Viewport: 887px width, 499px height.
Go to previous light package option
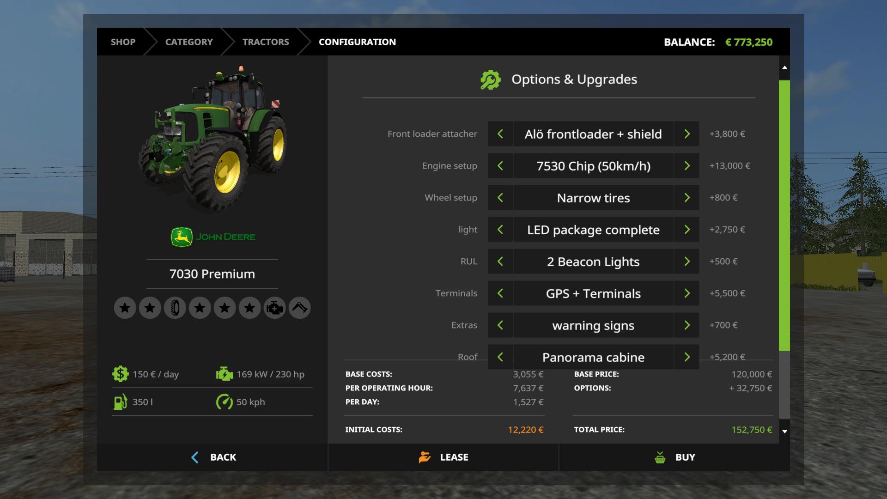coord(500,230)
